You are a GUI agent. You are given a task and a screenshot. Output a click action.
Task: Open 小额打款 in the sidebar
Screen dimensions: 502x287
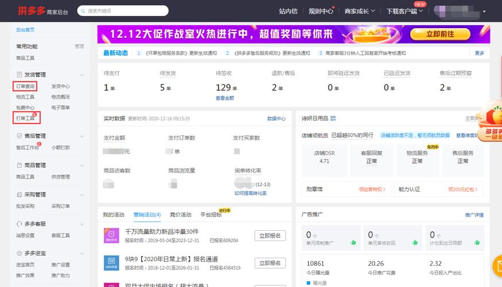coord(60,148)
